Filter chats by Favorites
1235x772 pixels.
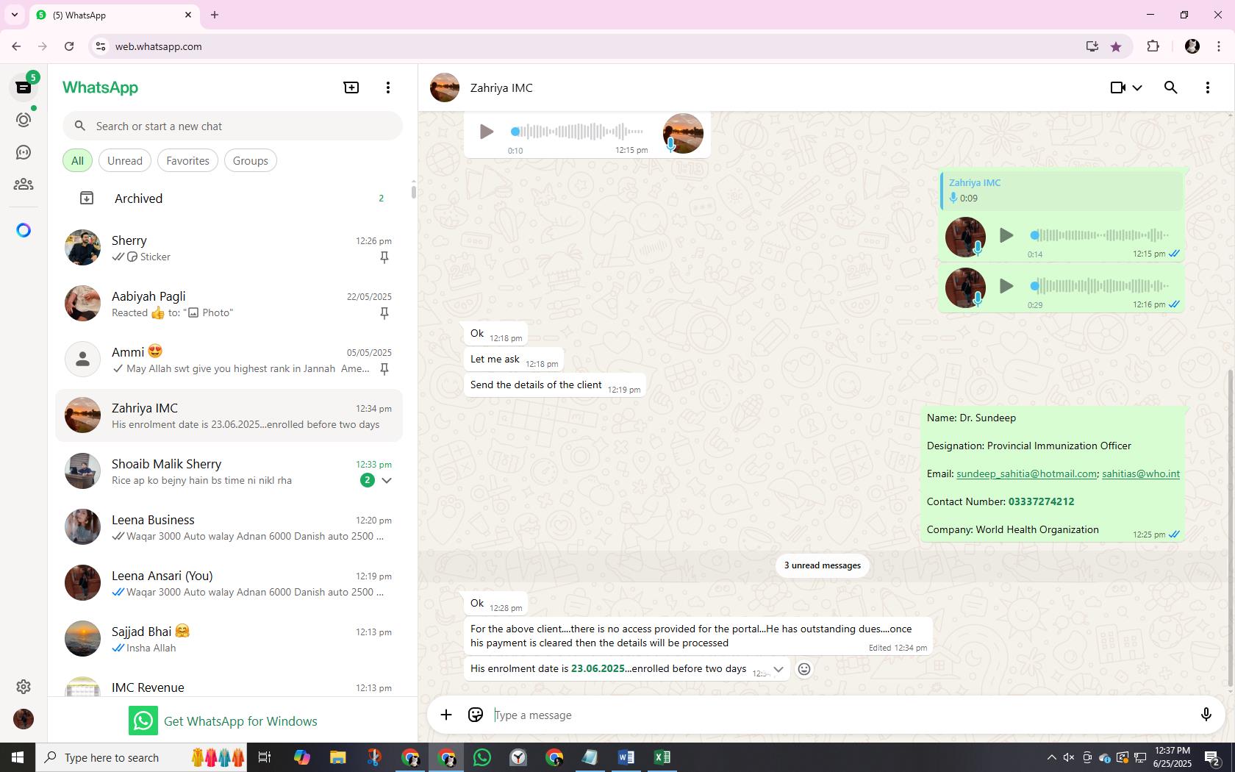(187, 160)
